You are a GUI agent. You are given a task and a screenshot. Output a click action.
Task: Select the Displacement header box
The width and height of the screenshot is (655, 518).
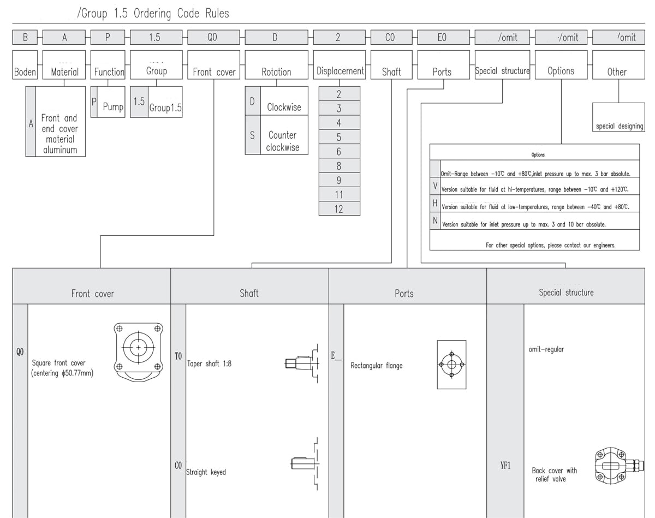pyautogui.click(x=340, y=71)
